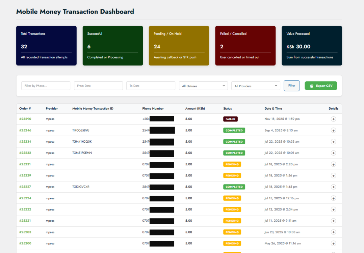364x253 pixels.
Task: Expand details for order #25290
Action: pyautogui.click(x=333, y=119)
